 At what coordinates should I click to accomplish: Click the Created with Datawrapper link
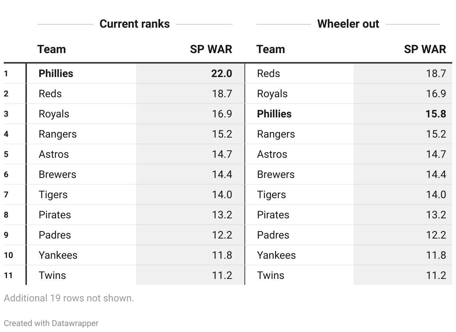(x=51, y=323)
